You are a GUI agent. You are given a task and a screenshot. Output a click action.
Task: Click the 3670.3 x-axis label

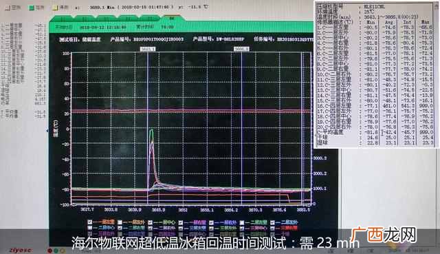coord(255,210)
